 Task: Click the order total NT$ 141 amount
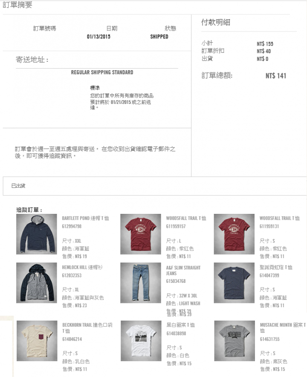276,76
